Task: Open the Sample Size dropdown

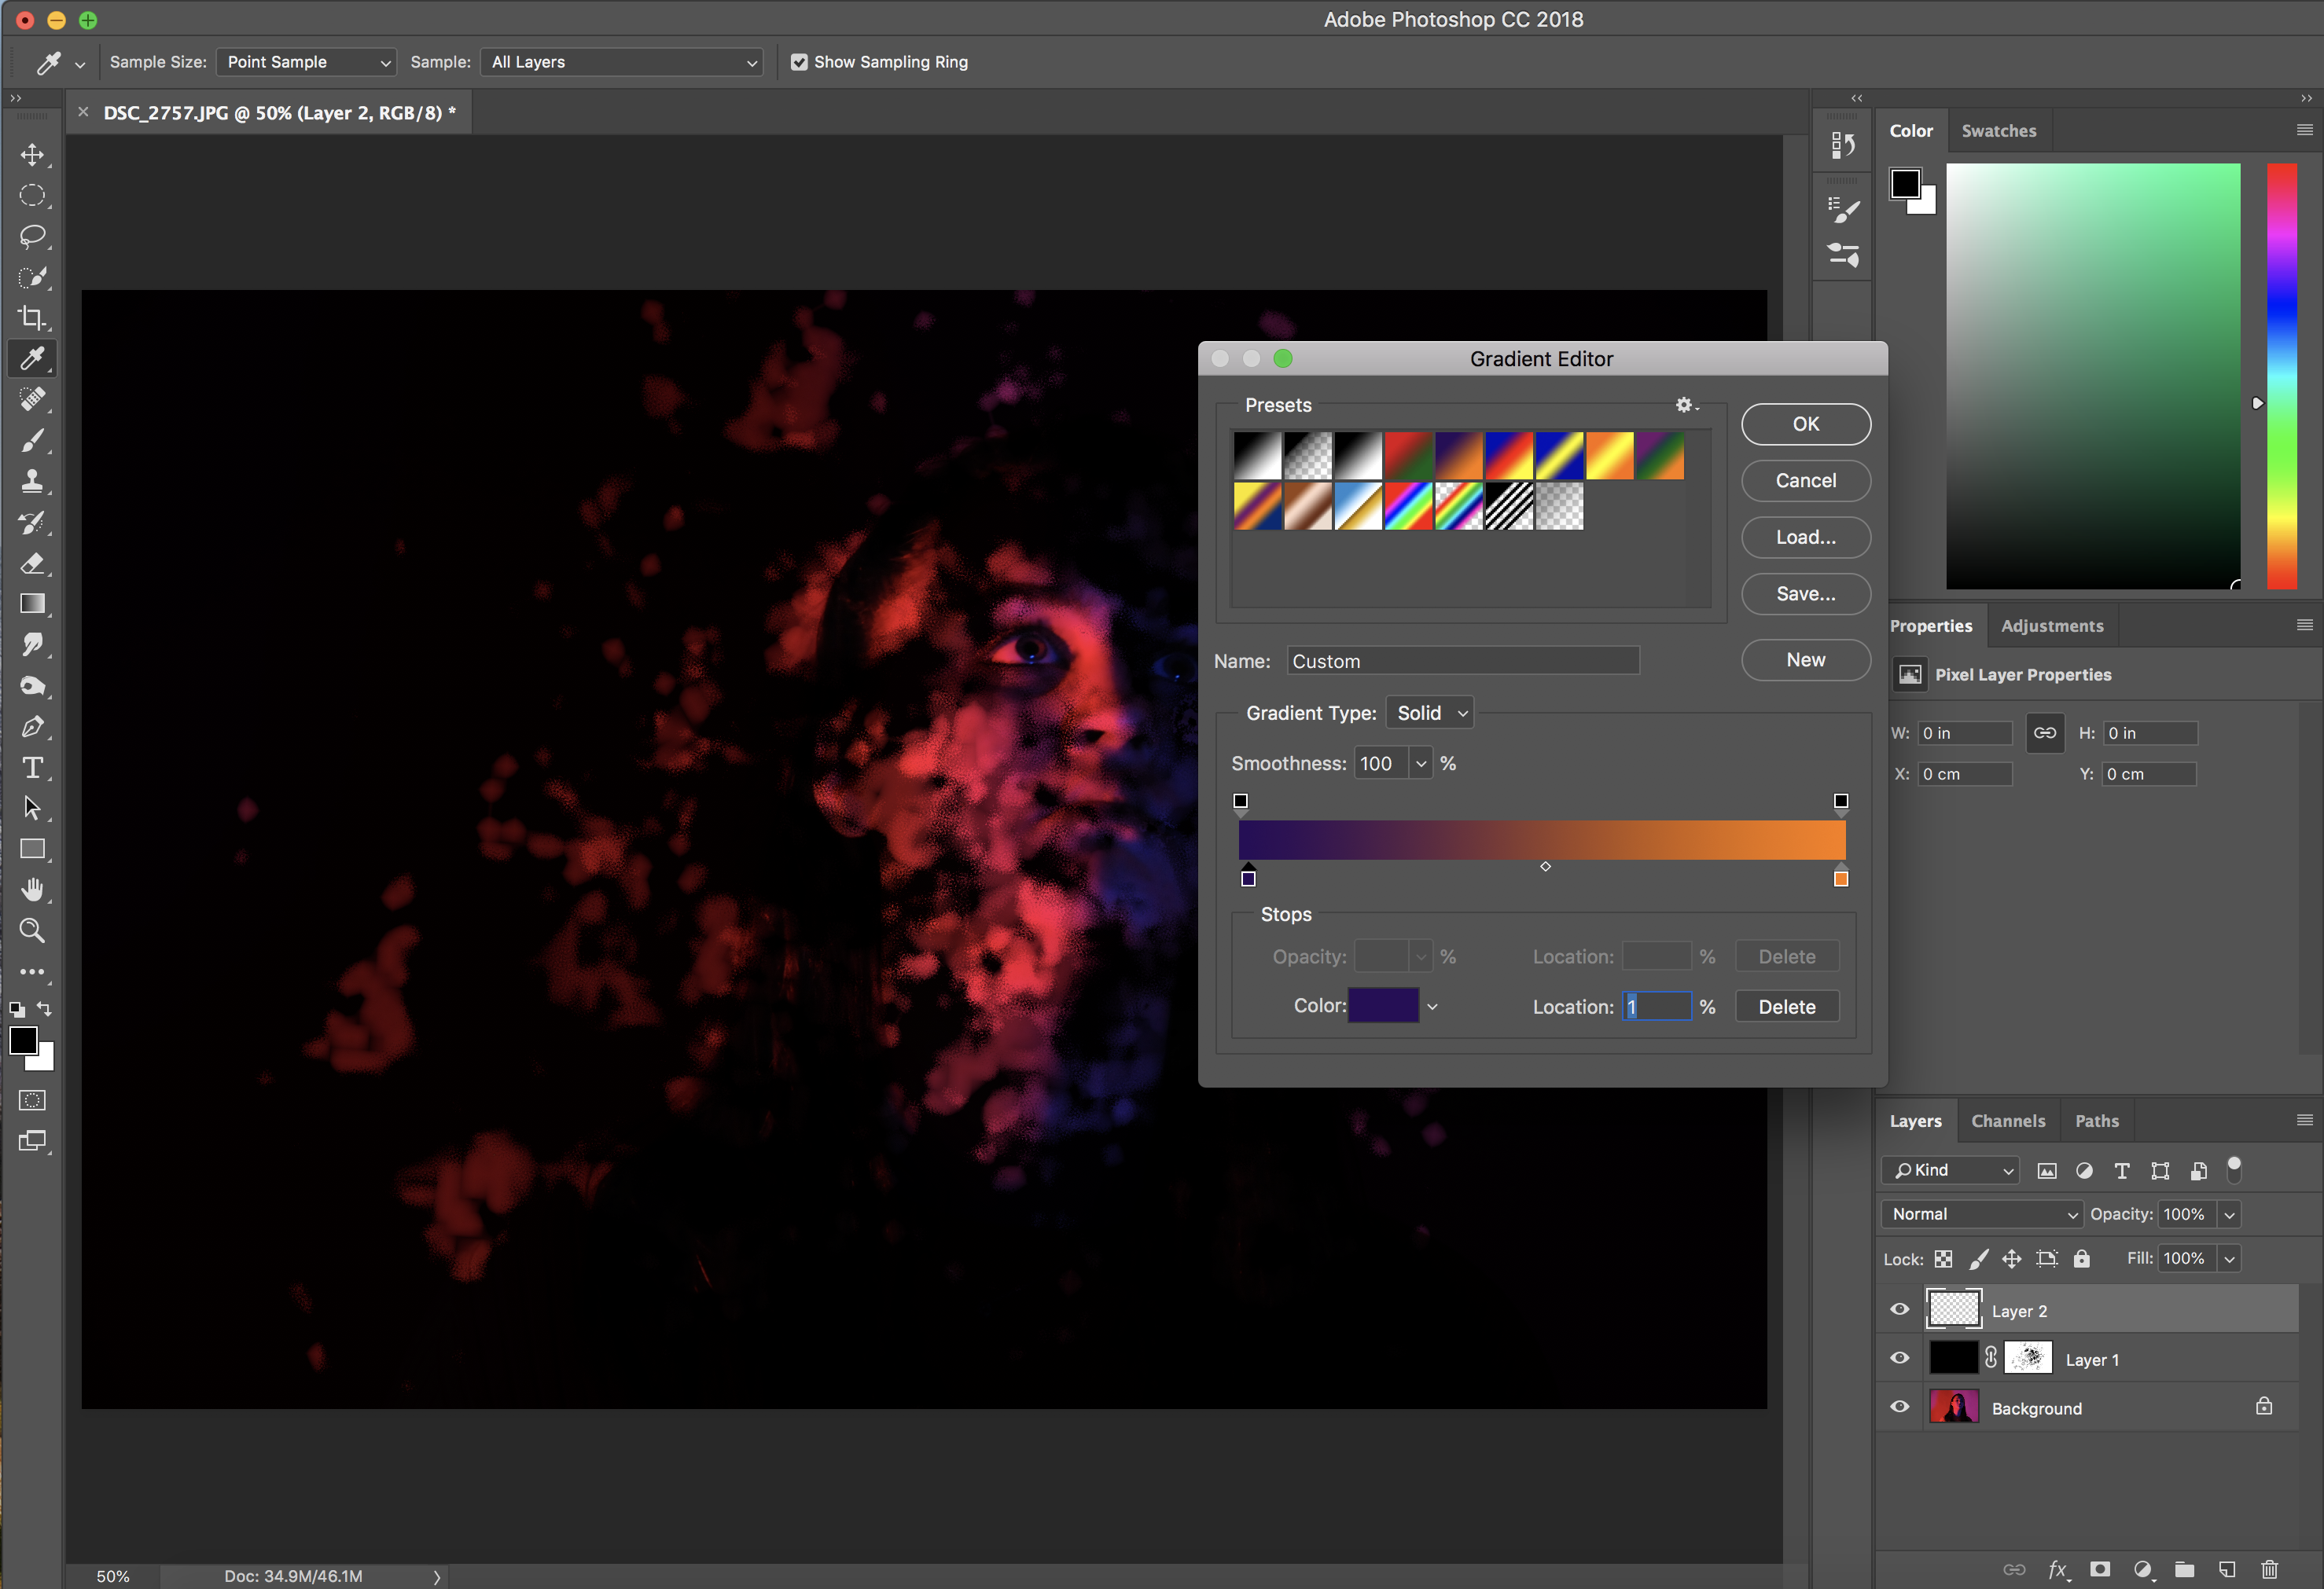Action: click(306, 62)
